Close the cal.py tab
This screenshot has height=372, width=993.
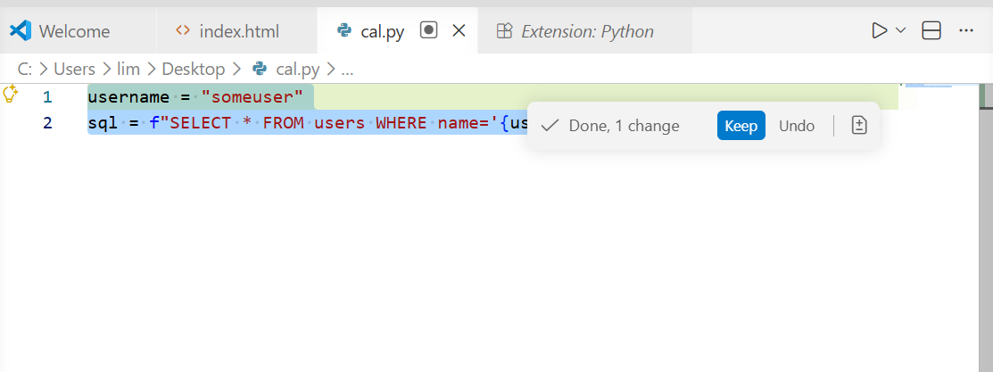pyautogui.click(x=459, y=30)
